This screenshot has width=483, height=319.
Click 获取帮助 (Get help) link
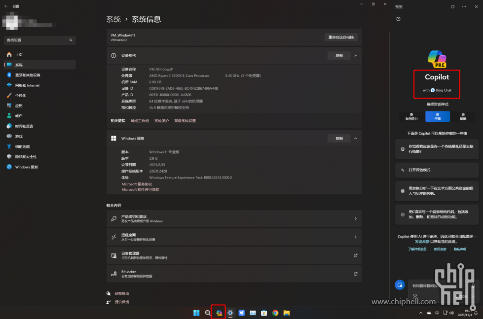click(122, 293)
